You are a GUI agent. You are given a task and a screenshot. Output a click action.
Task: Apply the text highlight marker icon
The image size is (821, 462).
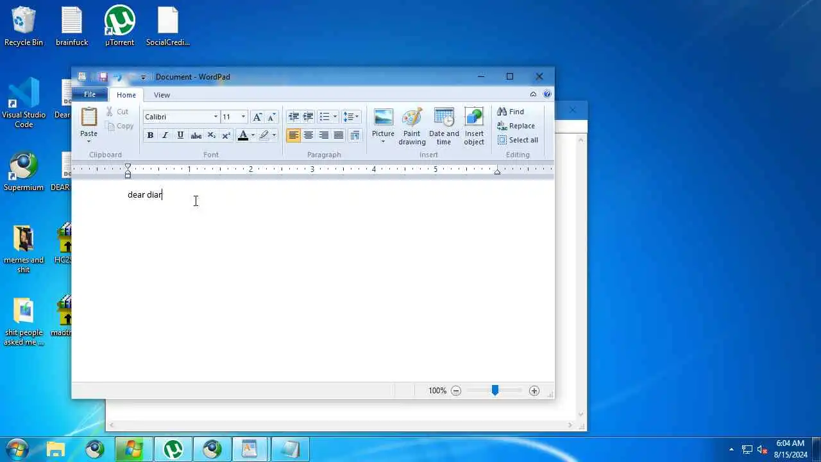coord(264,135)
